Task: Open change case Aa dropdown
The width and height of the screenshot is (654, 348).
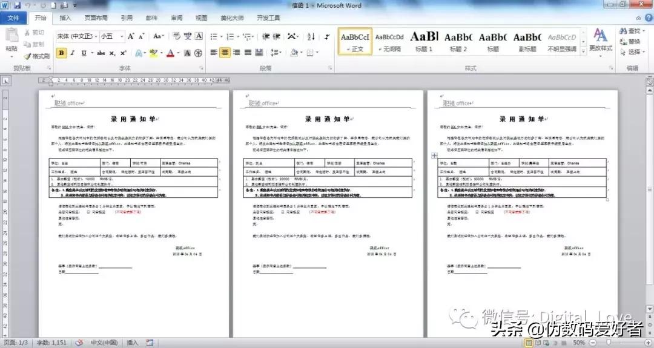Action: pyautogui.click(x=159, y=36)
